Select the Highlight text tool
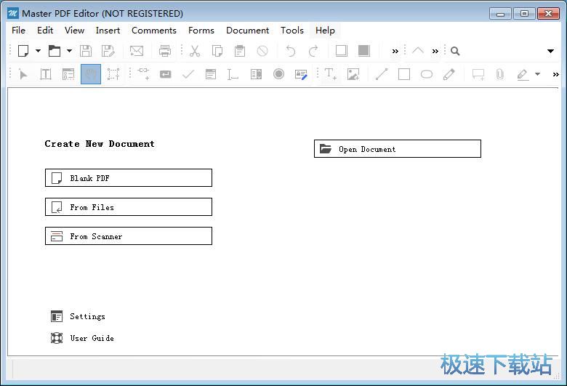This screenshot has width=567, height=386. [x=523, y=75]
